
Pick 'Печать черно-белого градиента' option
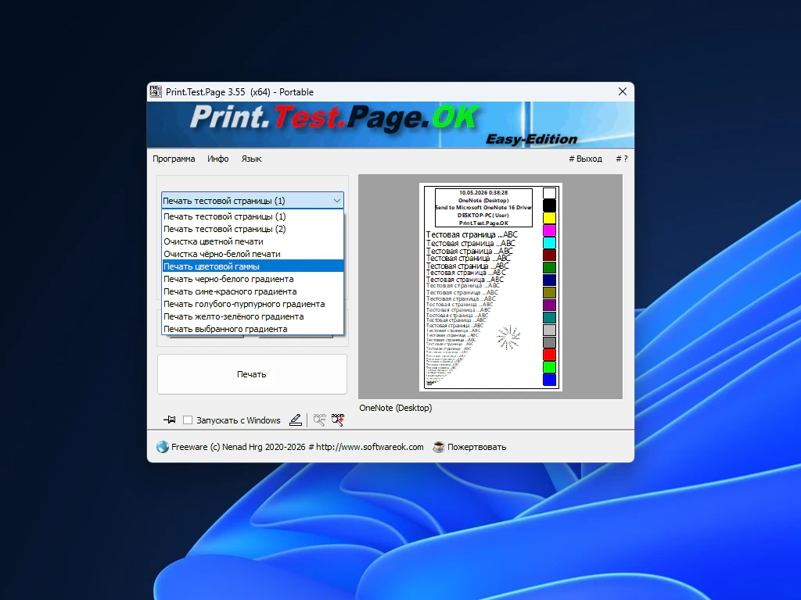point(253,279)
